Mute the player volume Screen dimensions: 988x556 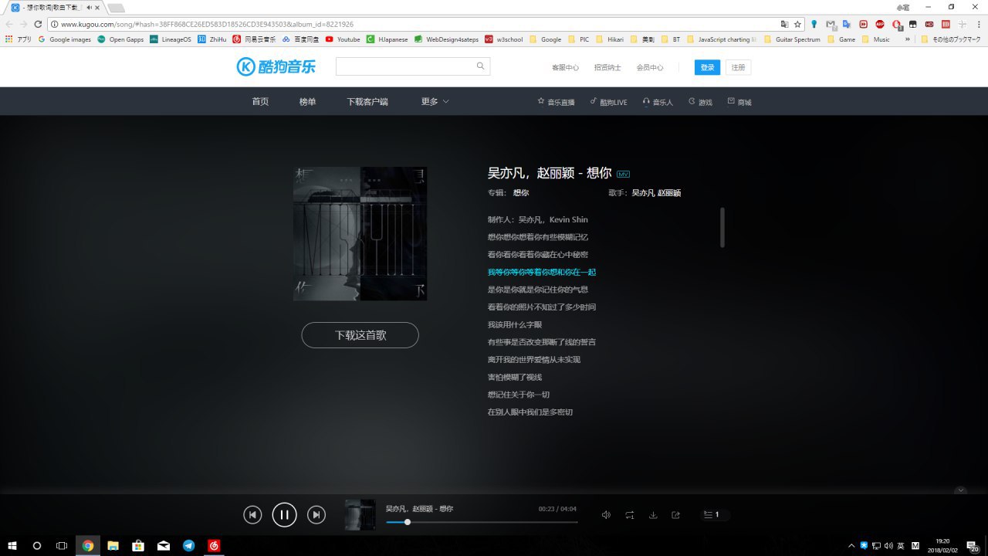coord(606,515)
